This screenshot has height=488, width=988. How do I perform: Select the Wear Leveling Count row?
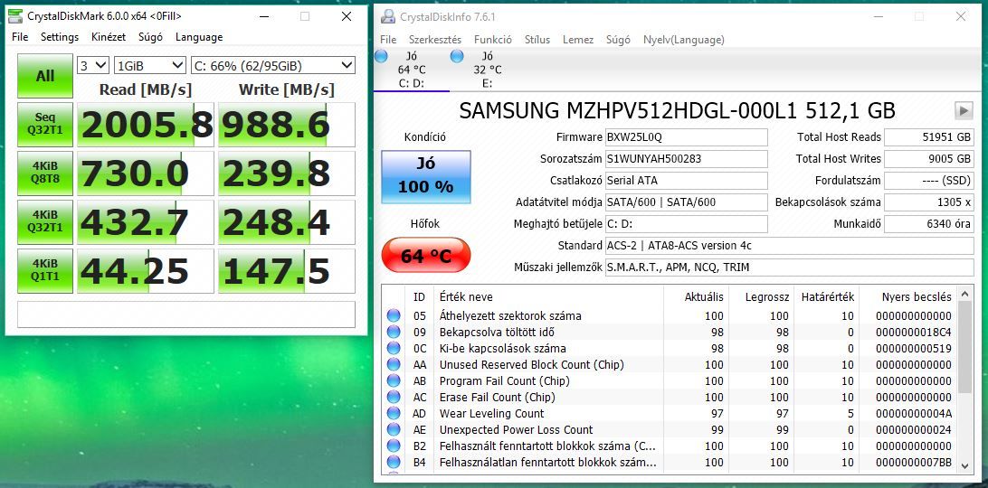click(670, 414)
